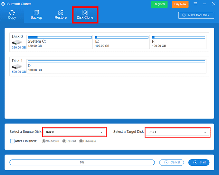Click the Start button

click(199, 162)
